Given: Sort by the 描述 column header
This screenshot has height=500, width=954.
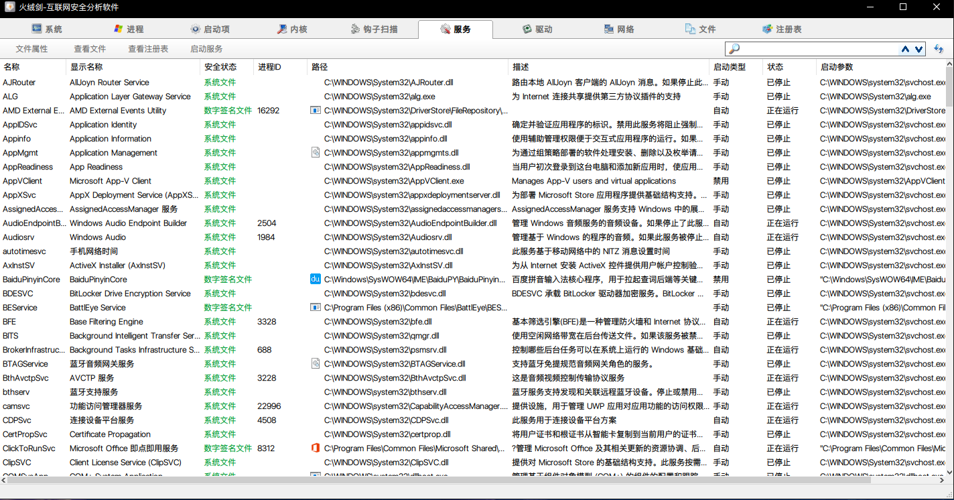Looking at the screenshot, I should [609, 67].
